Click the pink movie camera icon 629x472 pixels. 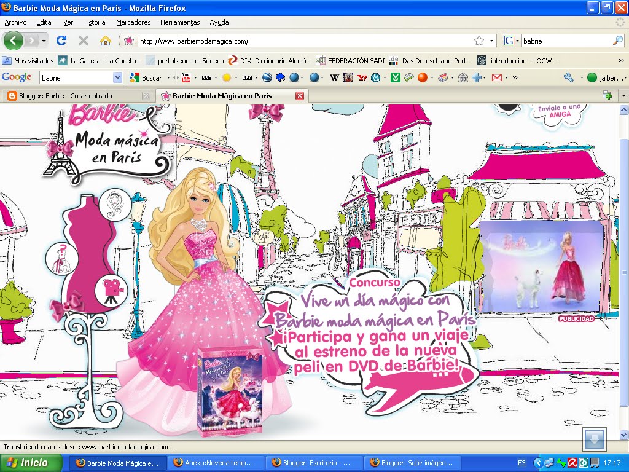[x=111, y=290]
